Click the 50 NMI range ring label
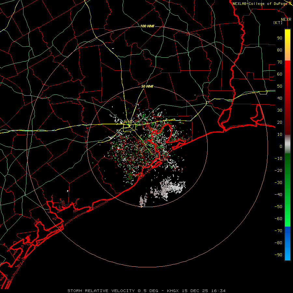This screenshot has width=293, height=293. (147, 86)
